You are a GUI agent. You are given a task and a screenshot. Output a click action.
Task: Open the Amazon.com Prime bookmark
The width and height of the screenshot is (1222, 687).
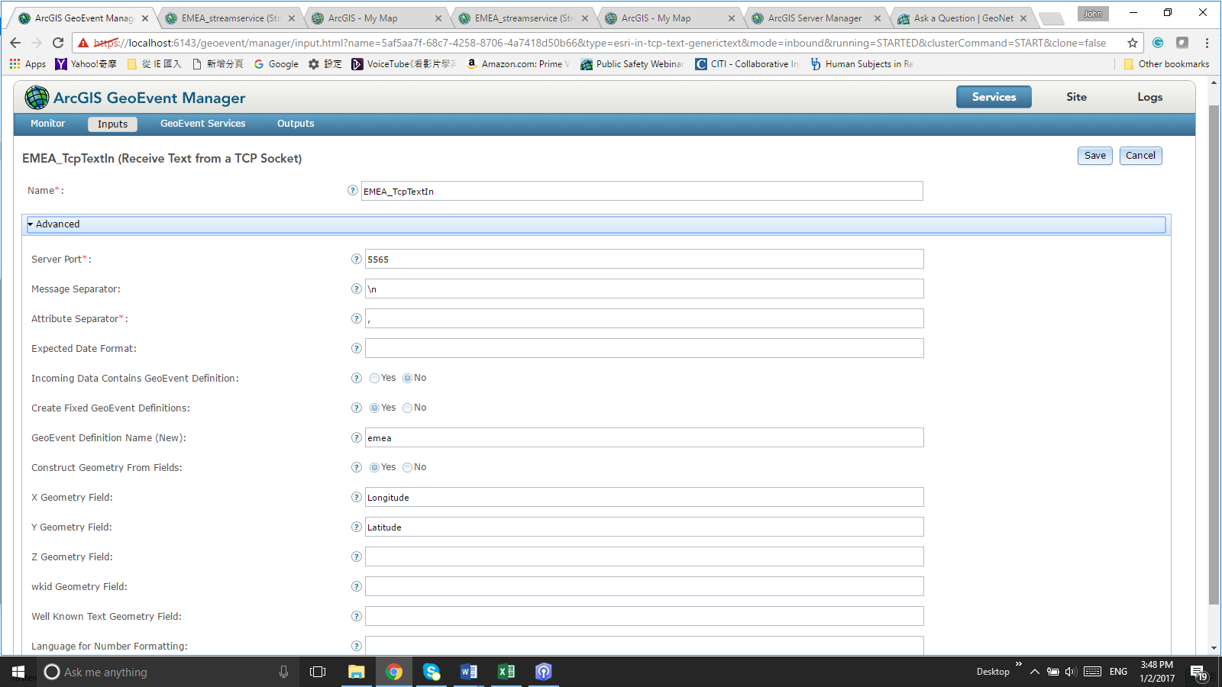click(518, 64)
